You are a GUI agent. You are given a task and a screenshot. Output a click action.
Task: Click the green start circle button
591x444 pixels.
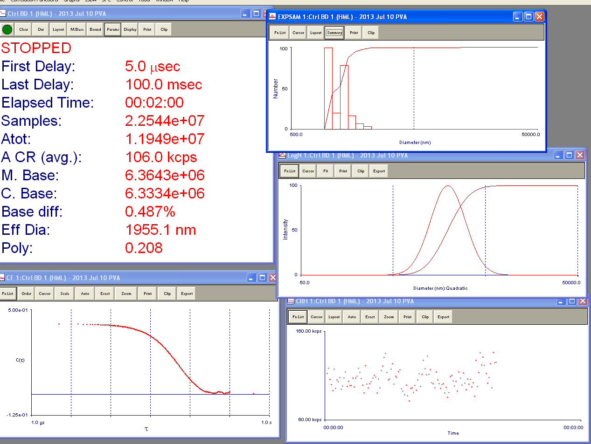tap(7, 29)
